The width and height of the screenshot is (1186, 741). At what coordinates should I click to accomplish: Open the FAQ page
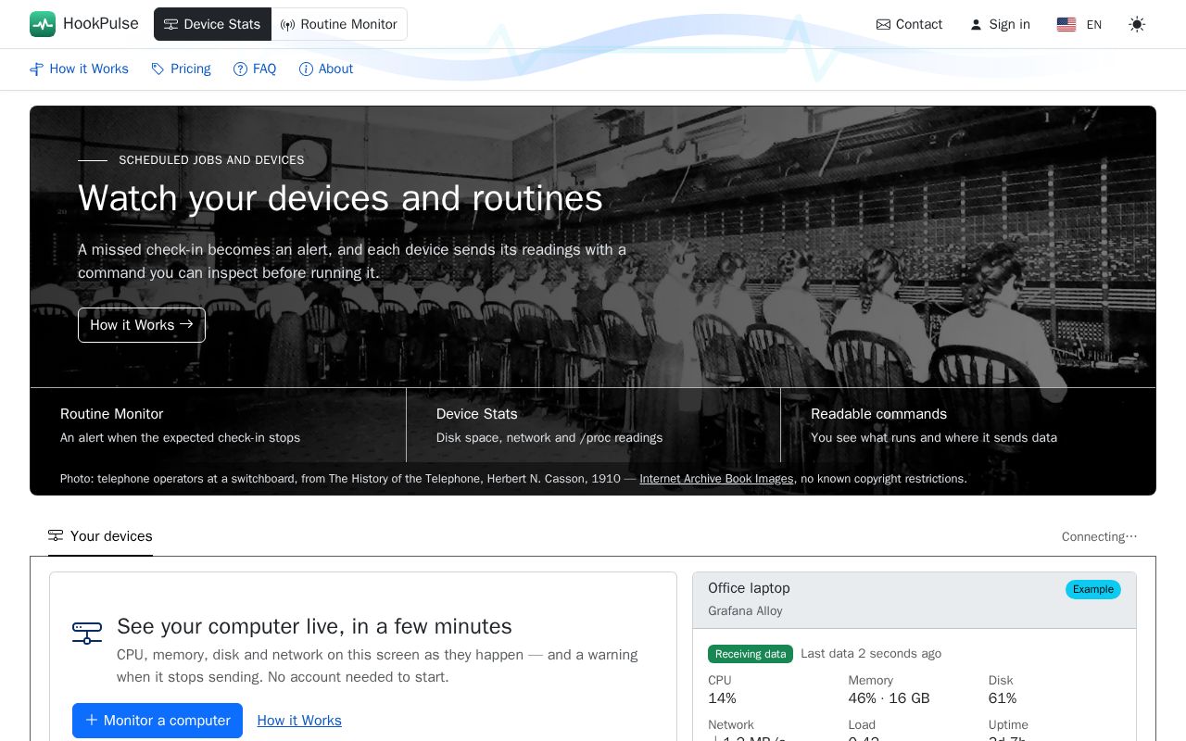(255, 69)
